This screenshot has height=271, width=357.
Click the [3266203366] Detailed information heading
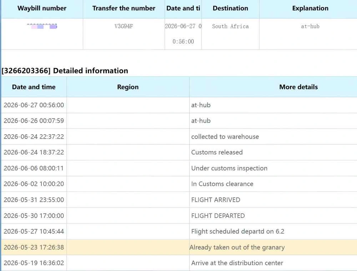point(65,71)
